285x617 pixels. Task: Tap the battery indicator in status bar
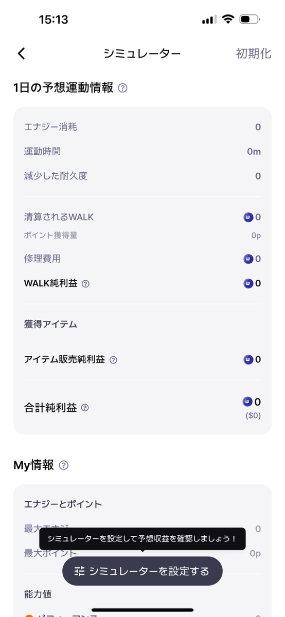(x=250, y=20)
